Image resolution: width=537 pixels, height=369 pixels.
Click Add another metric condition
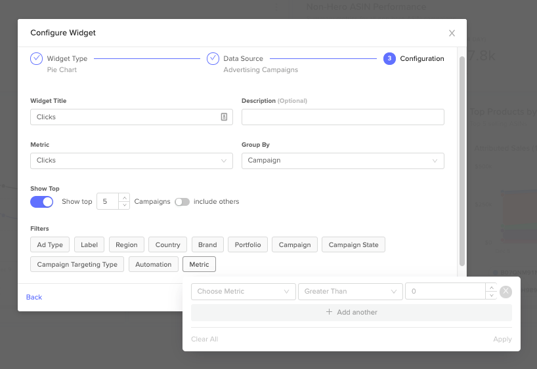click(351, 312)
